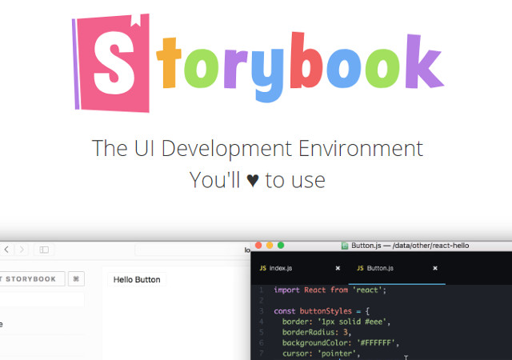Screen dimensions: 512x360
Task: Click the red close window dot of editor
Action: pyautogui.click(x=258, y=246)
